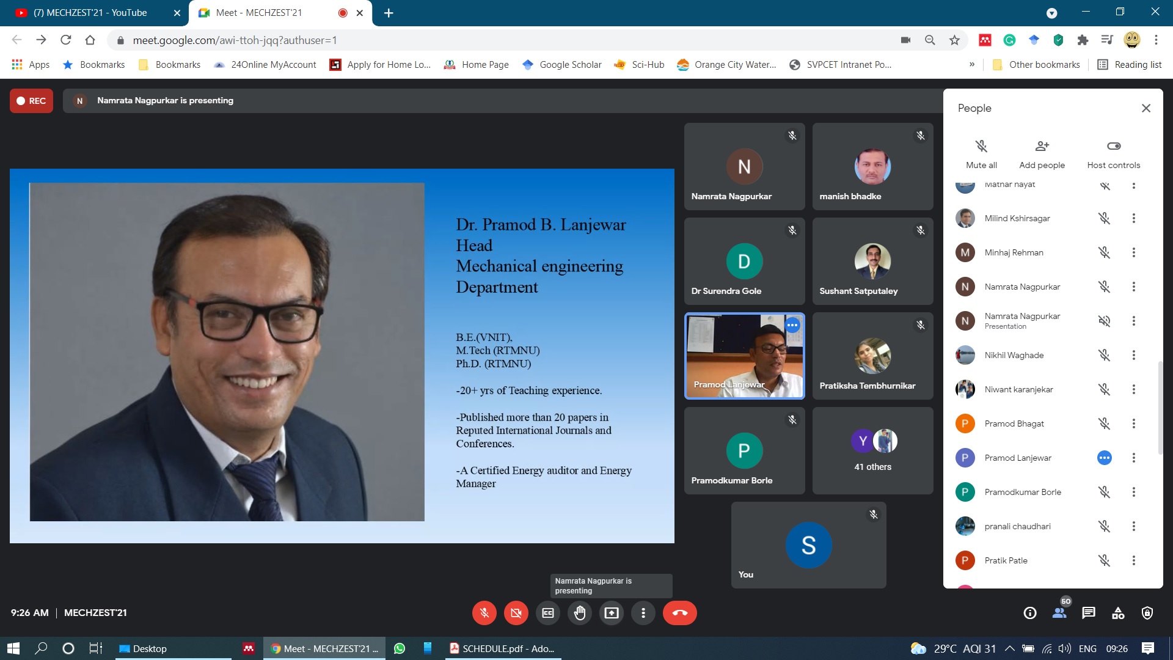Toggle captions button in call controls
Viewport: 1173px width, 660px height.
(548, 613)
